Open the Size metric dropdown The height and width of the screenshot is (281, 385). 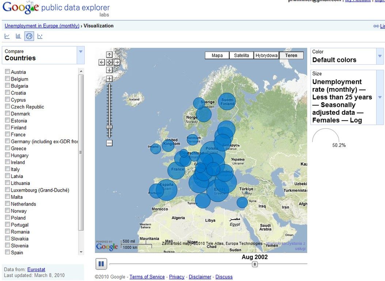379,97
